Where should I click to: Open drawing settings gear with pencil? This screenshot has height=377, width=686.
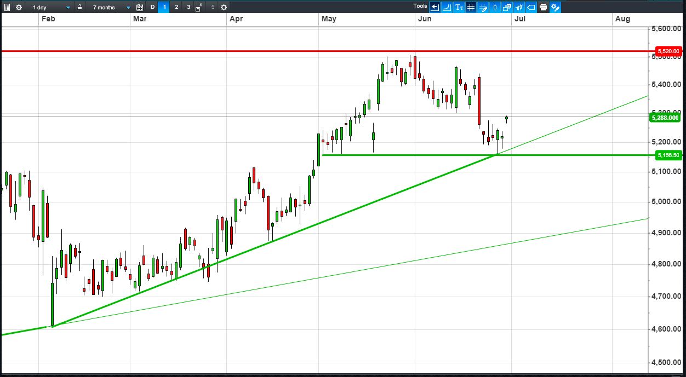coord(555,7)
